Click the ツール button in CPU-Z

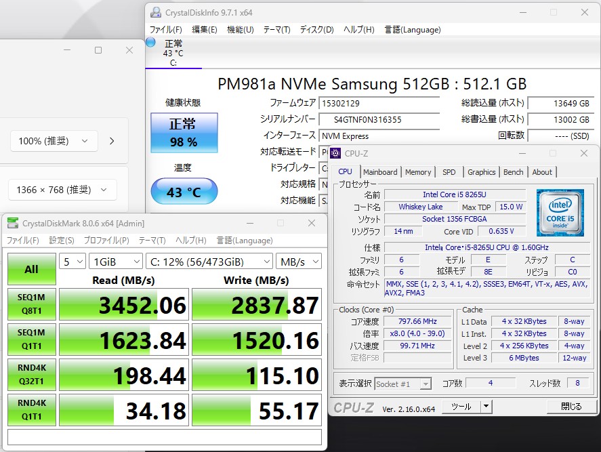point(461,407)
